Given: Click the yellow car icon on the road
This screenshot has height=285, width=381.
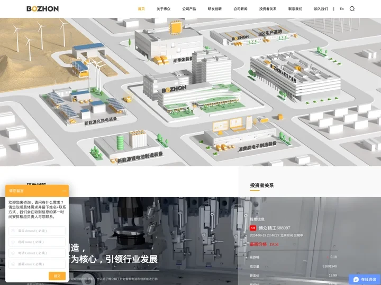Looking at the screenshot, I should (x=128, y=99).
